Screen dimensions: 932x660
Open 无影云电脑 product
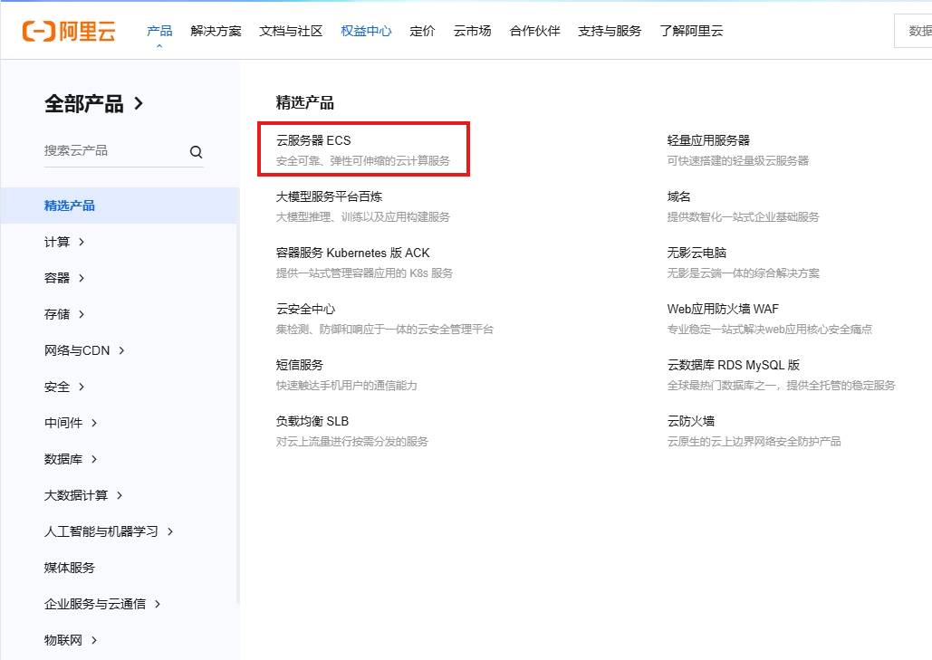click(697, 253)
